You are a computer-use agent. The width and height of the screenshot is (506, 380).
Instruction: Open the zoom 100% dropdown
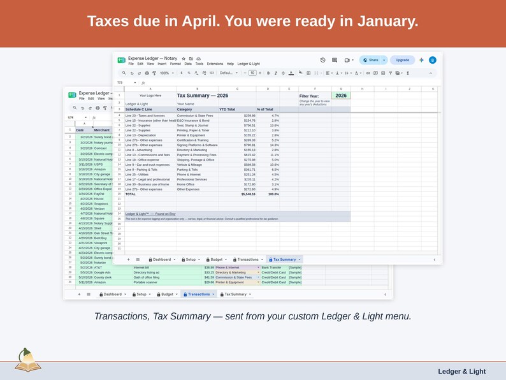[167, 73]
